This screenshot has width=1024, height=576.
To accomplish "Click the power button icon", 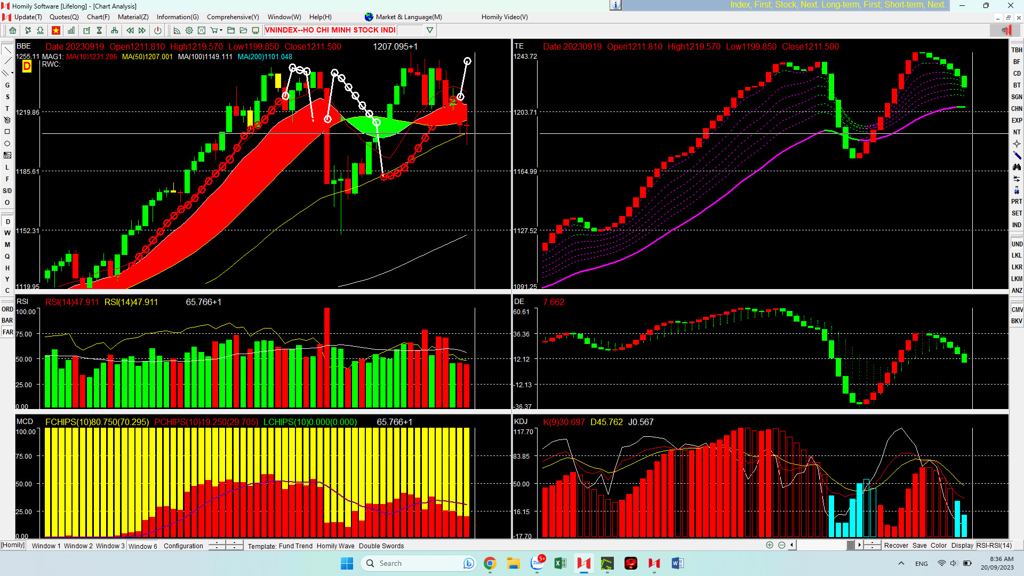I will (x=158, y=30).
